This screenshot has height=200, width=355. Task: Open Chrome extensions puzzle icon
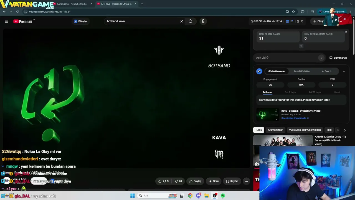point(303,12)
